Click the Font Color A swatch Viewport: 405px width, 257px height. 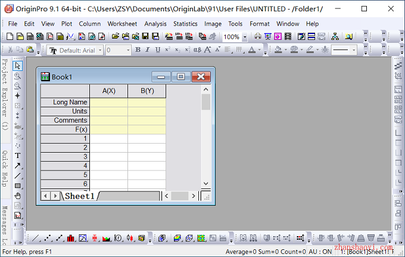click(x=252, y=49)
